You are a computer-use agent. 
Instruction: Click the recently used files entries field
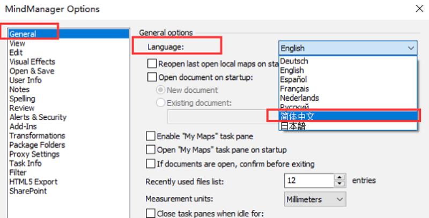(309, 181)
